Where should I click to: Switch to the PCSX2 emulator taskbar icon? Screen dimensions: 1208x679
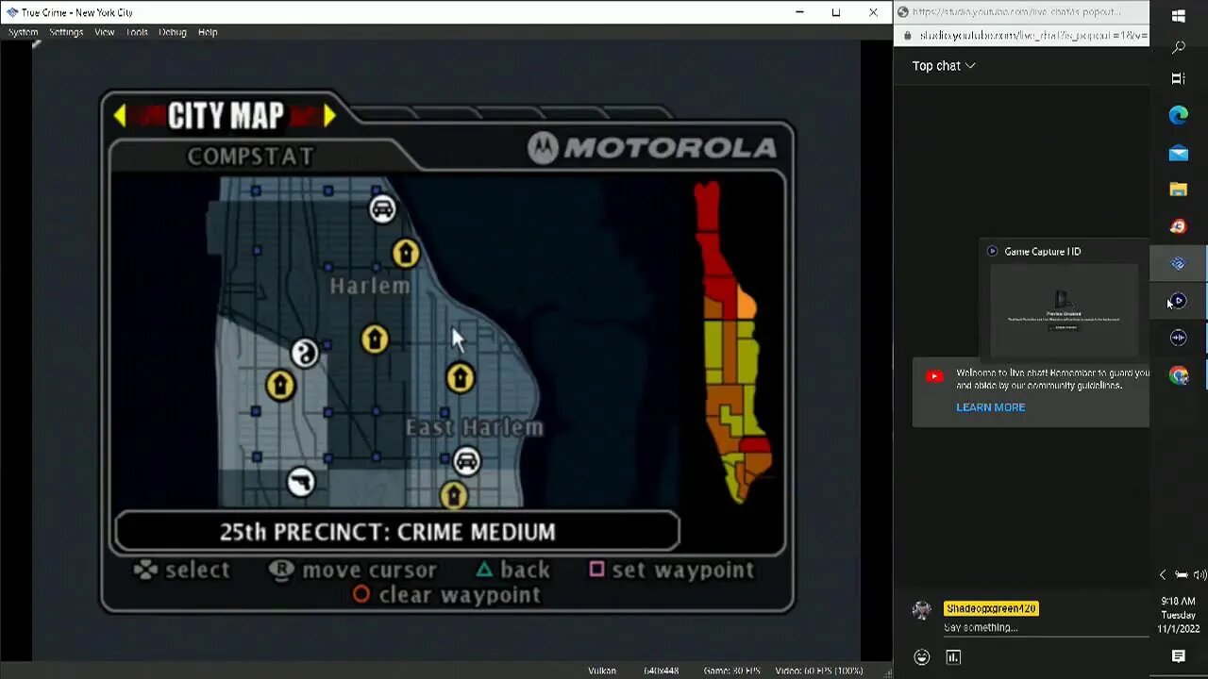[1179, 264]
